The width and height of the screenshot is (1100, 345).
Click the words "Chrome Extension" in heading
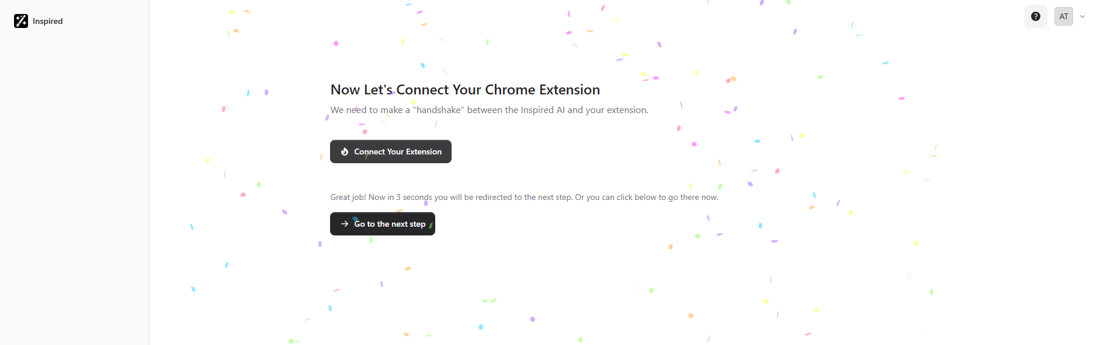(542, 90)
